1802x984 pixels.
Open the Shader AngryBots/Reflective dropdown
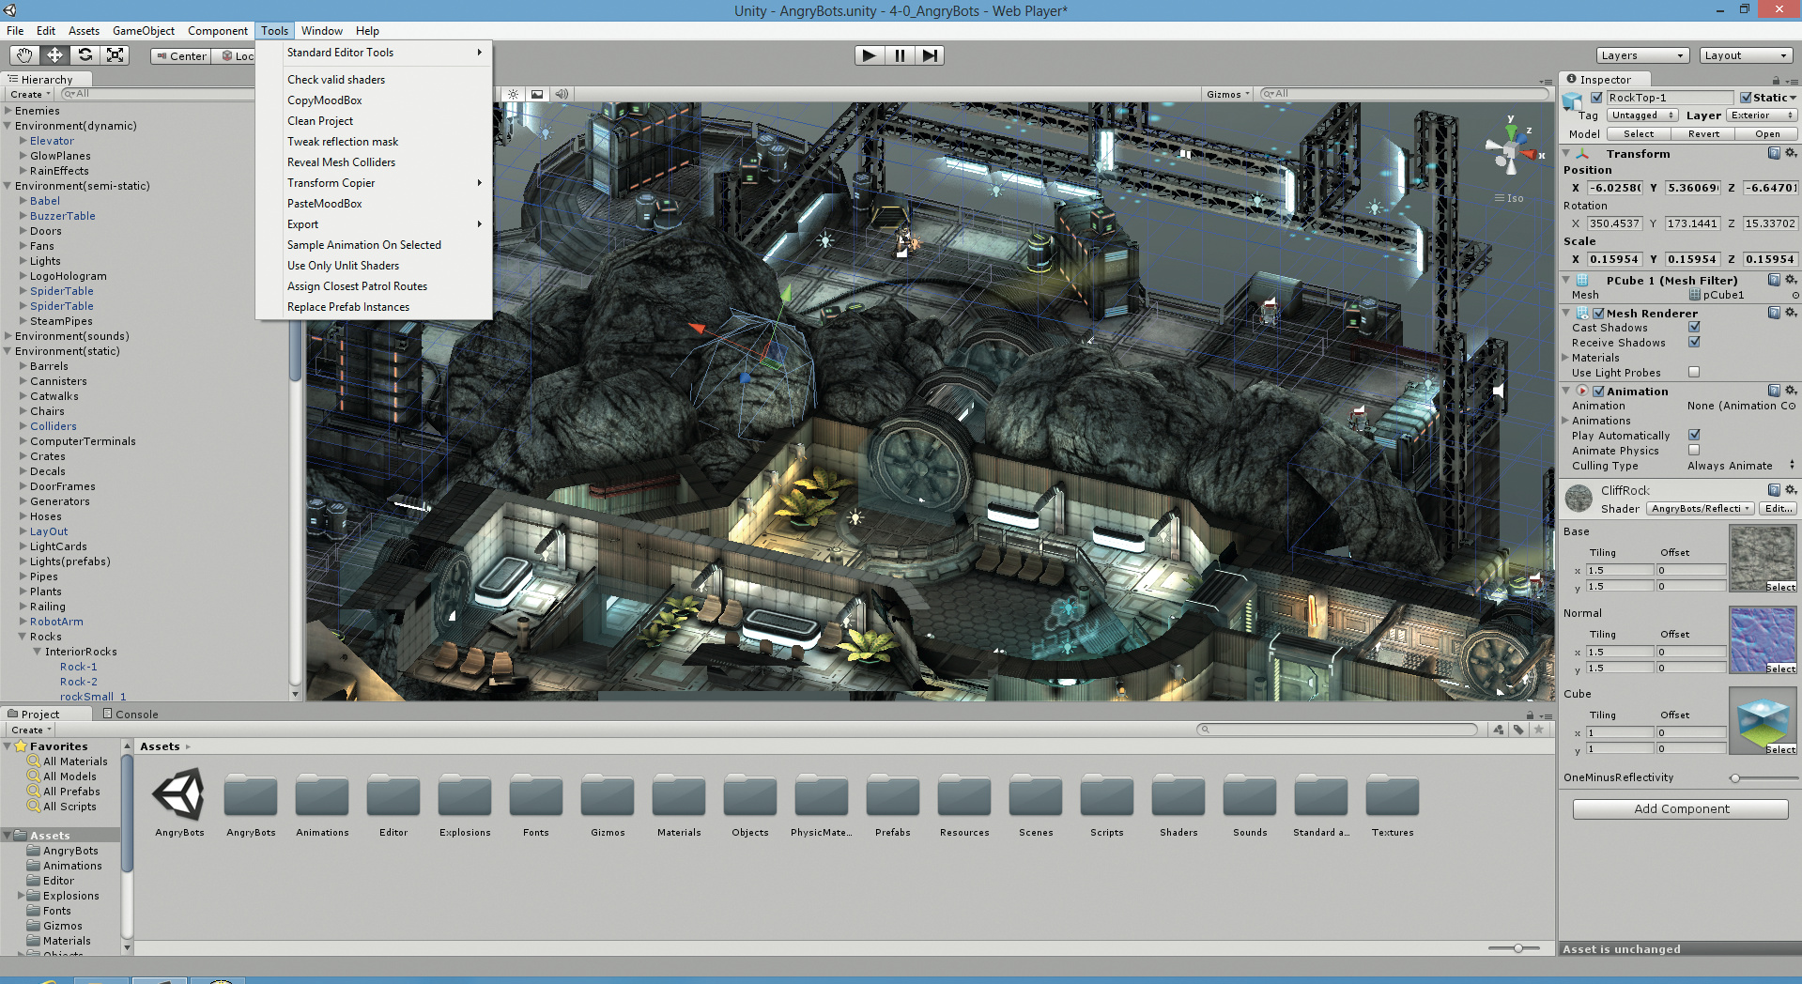pyautogui.click(x=1701, y=509)
